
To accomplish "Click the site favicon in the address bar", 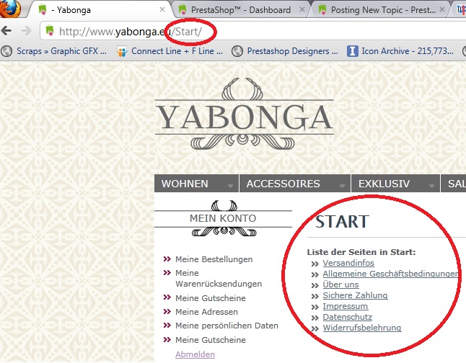I will pos(50,31).
